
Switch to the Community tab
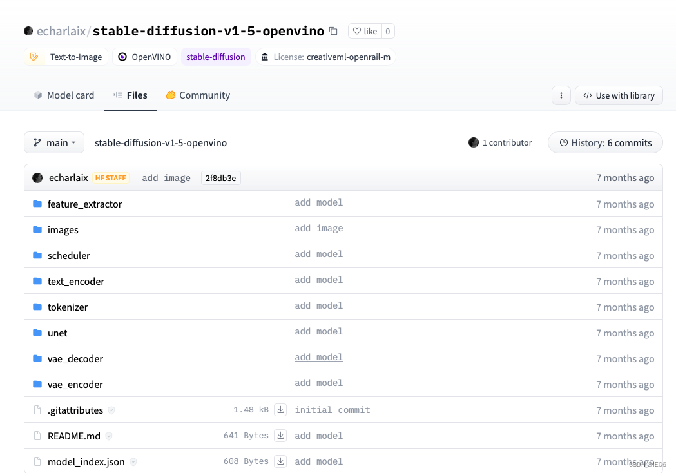pos(198,95)
